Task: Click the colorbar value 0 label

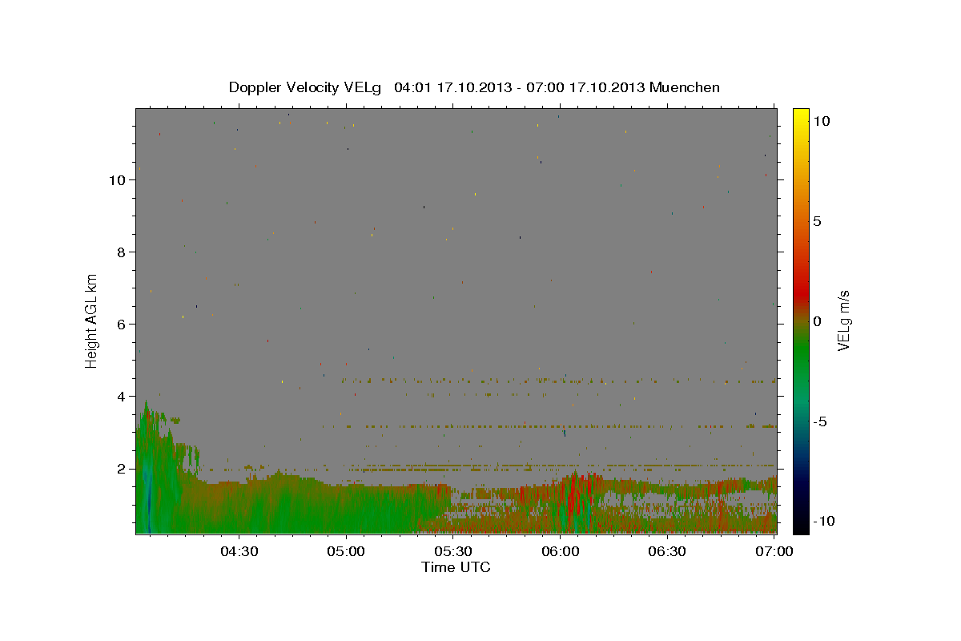Action: (817, 321)
